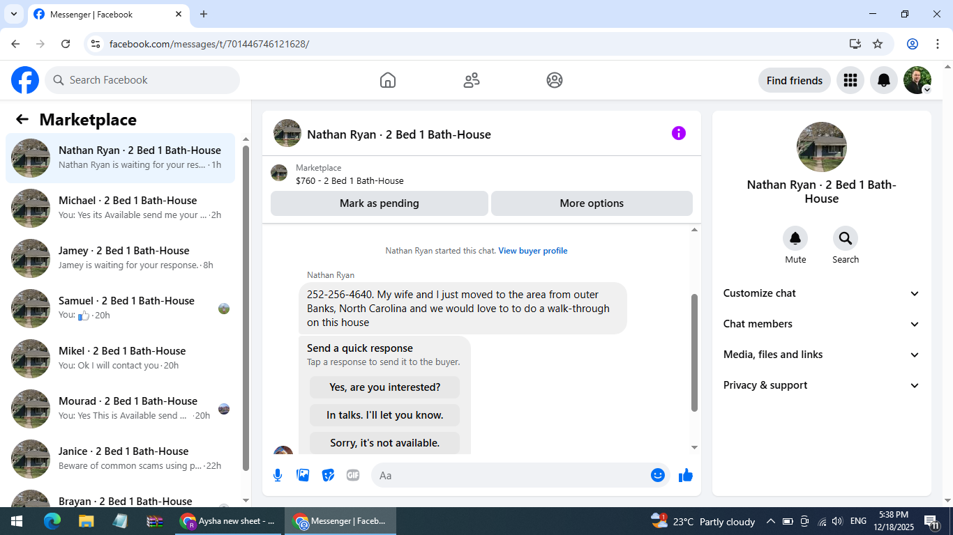Focus the Search Facebook field
The width and height of the screenshot is (953, 535).
142,80
